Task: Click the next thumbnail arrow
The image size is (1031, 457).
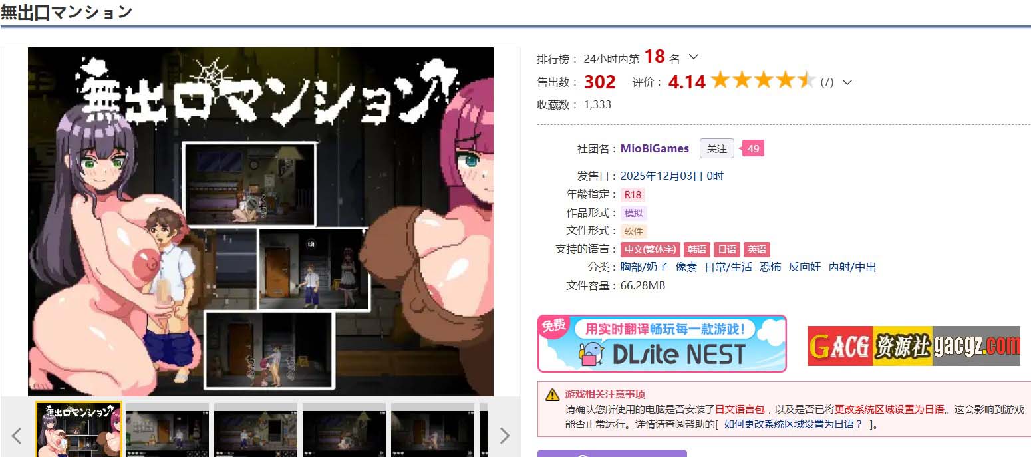Action: coord(504,436)
